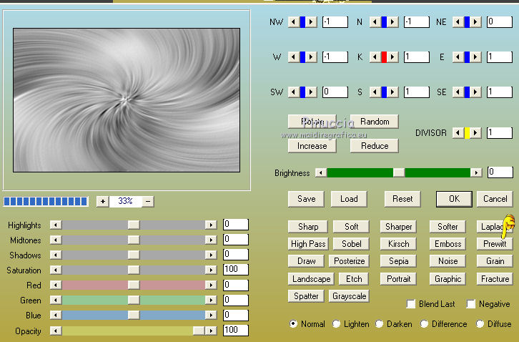Apply the Emboss preset

click(448, 244)
